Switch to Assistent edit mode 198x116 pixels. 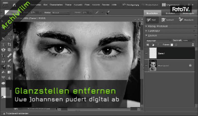tap(186, 20)
